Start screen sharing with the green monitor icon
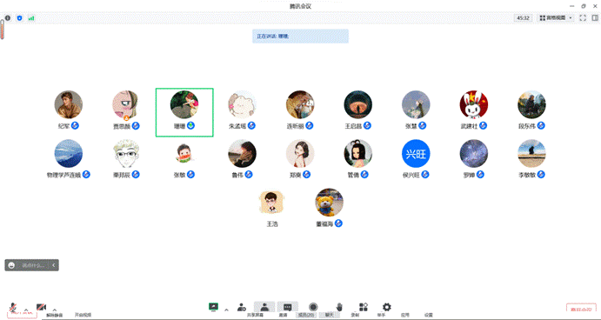The height and width of the screenshot is (320, 601). tap(213, 307)
